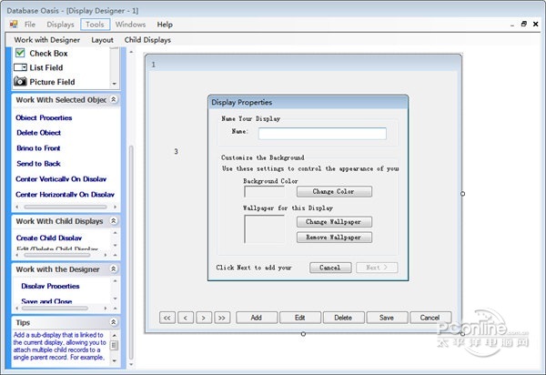This screenshot has height=375, width=546.
Task: Collapse the Tips panel
Action: pos(114,322)
